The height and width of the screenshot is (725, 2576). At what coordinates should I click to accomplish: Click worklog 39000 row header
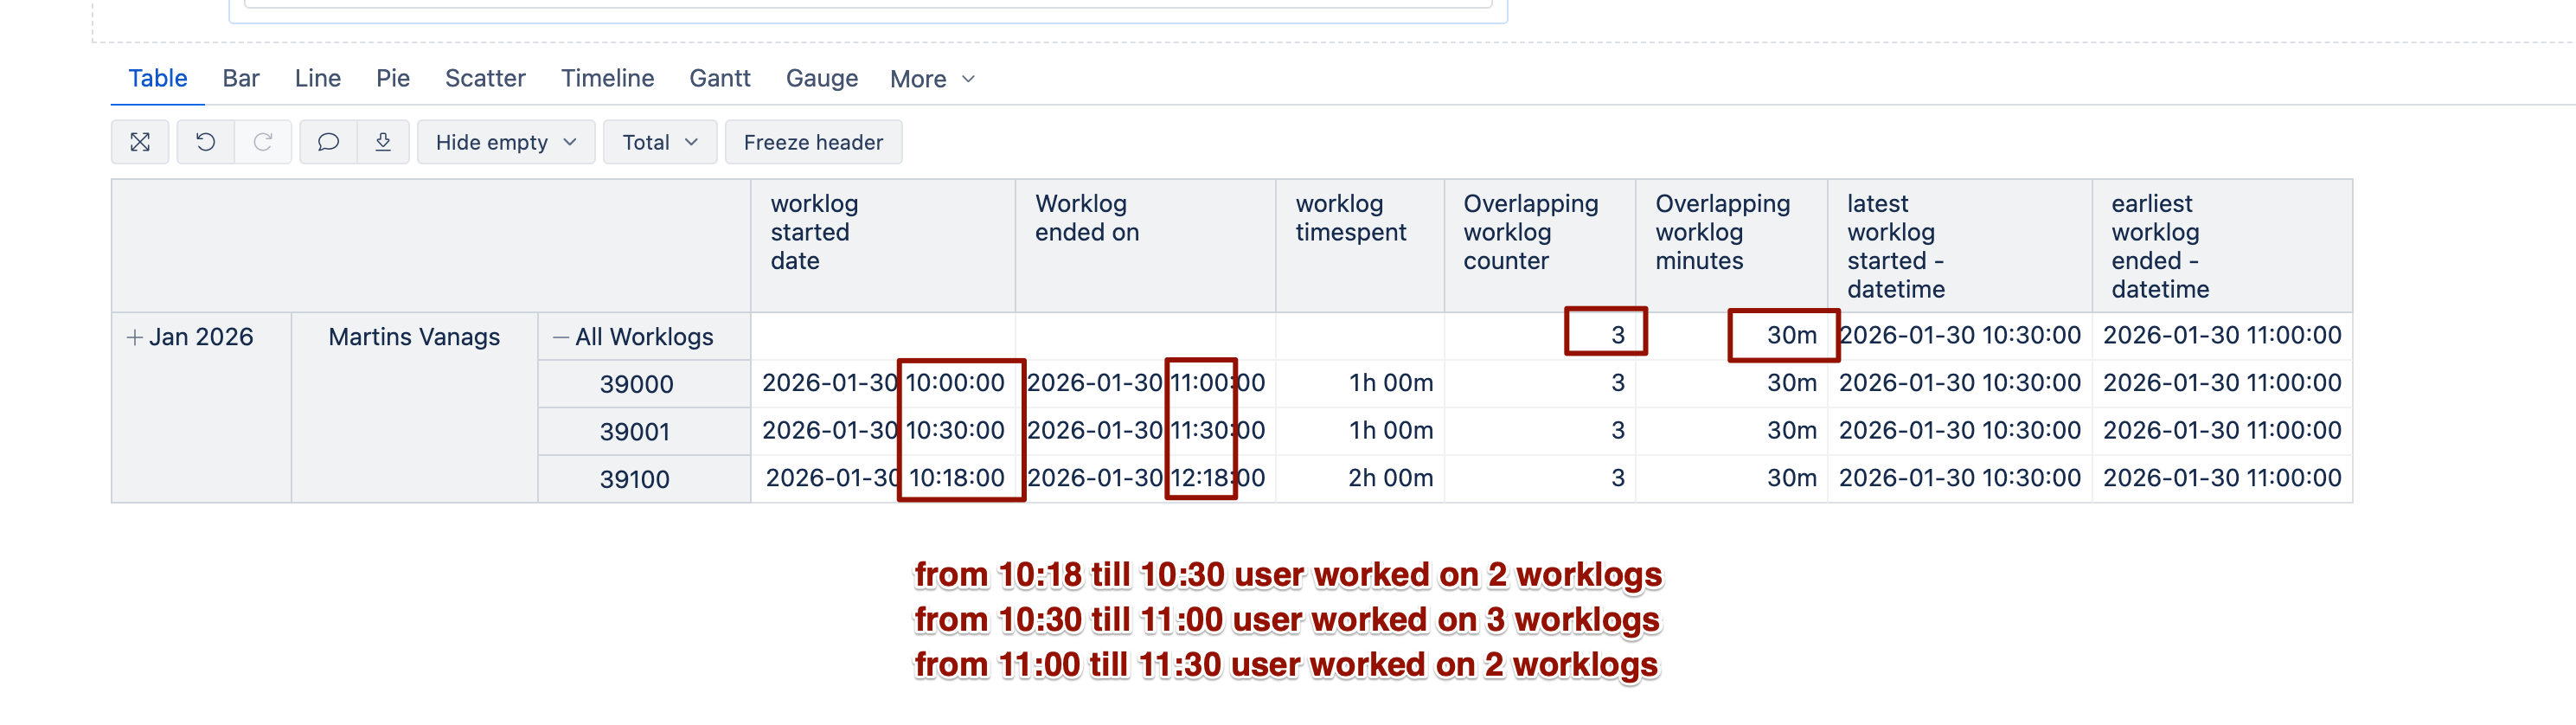click(x=636, y=384)
